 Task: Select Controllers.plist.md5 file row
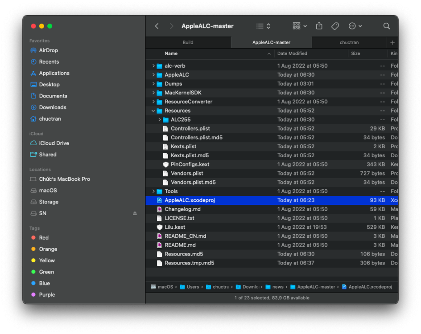pyautogui.click(x=272, y=138)
